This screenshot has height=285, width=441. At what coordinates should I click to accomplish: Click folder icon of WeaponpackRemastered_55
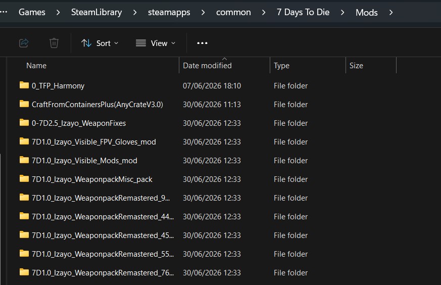(x=24, y=253)
